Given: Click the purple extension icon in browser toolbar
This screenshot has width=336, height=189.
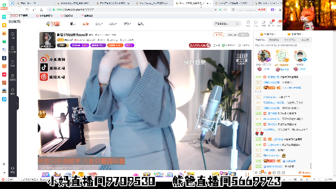Looking at the screenshot, I should click(272, 9).
